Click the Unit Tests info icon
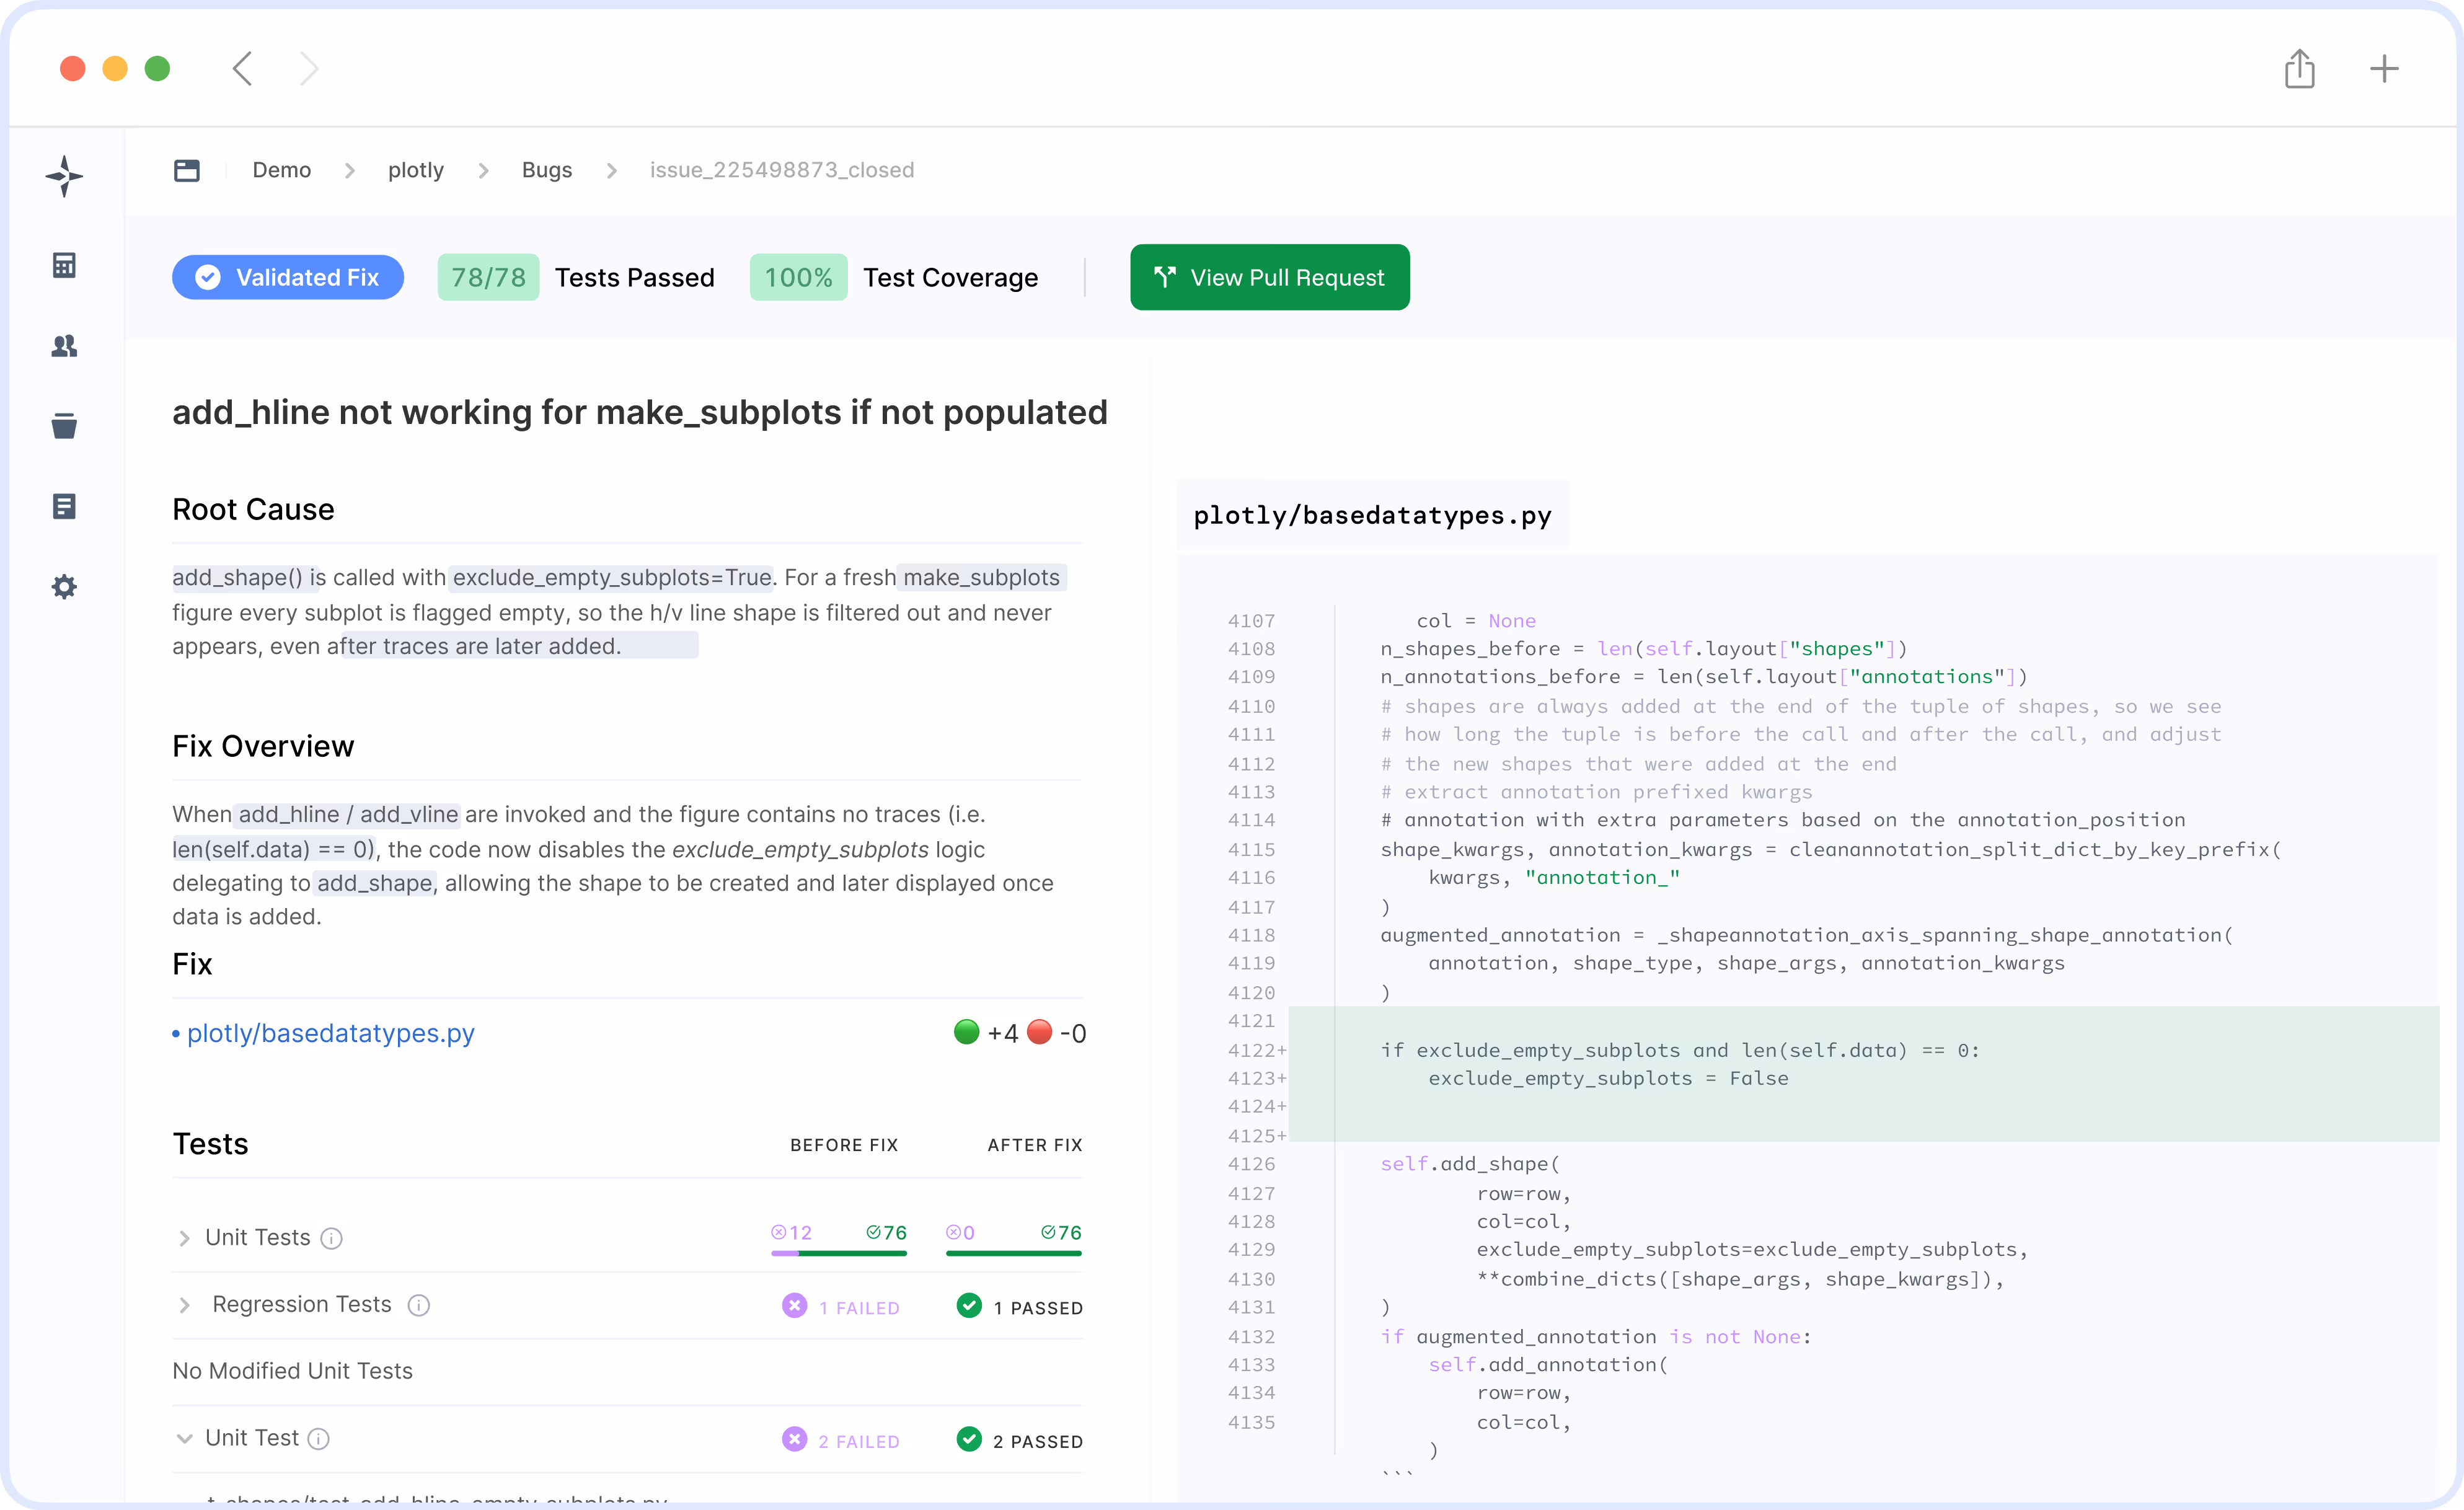Image resolution: width=2464 pixels, height=1510 pixels. [331, 1239]
